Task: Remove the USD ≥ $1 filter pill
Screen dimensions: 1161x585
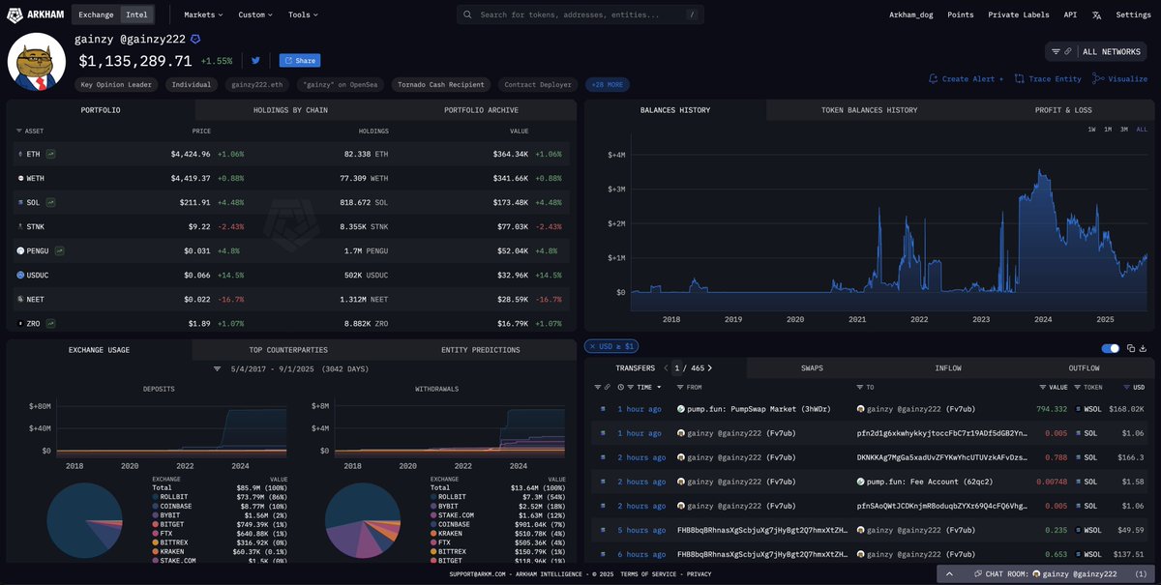Action: (x=594, y=346)
